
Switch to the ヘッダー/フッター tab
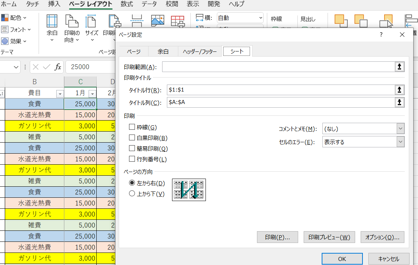tap(200, 51)
